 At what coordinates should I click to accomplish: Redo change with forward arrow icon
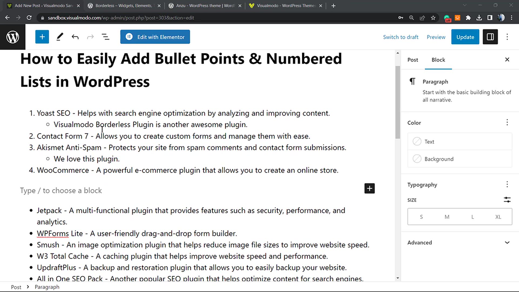tap(90, 37)
